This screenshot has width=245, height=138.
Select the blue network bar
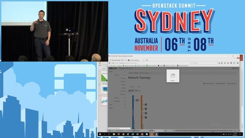(x=133, y=112)
